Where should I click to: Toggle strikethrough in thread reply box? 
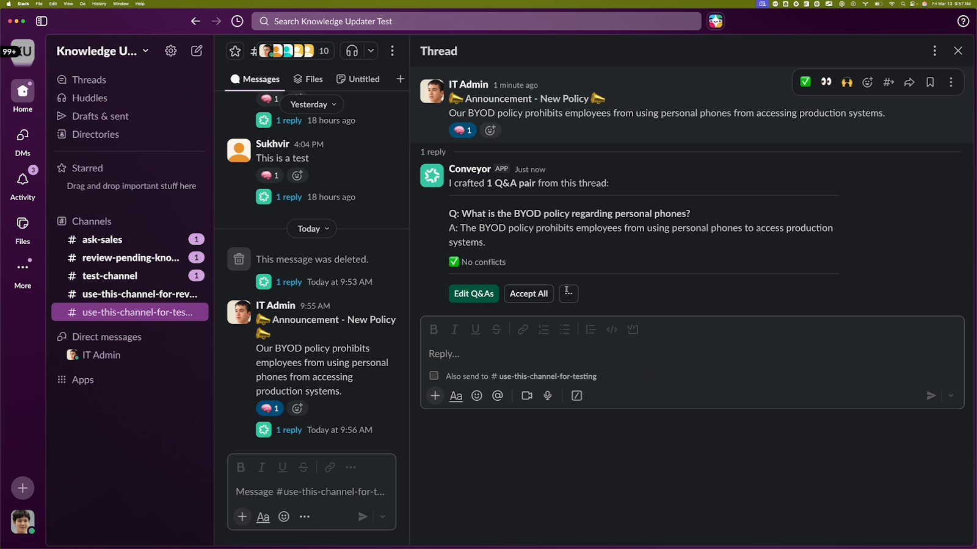pyautogui.click(x=496, y=329)
